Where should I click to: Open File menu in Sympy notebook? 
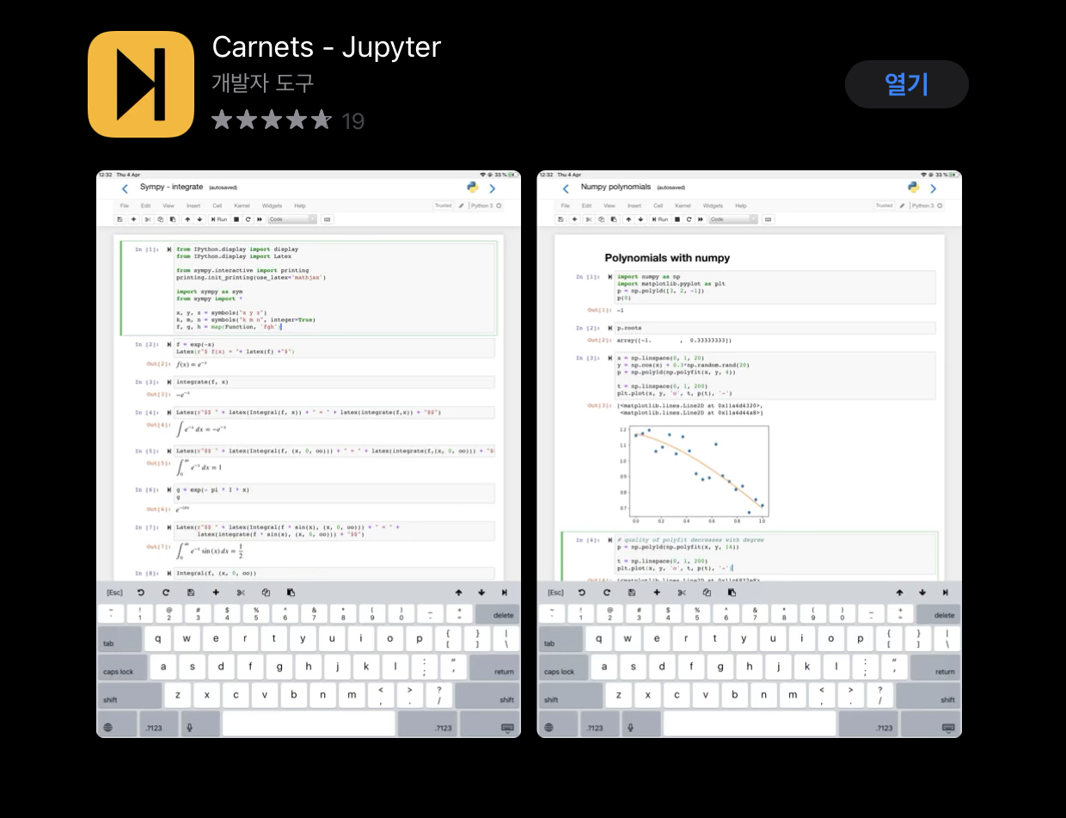pos(124,206)
